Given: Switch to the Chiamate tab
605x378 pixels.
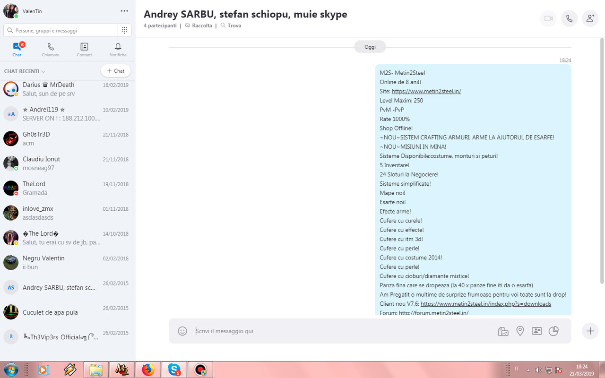Looking at the screenshot, I should point(51,49).
